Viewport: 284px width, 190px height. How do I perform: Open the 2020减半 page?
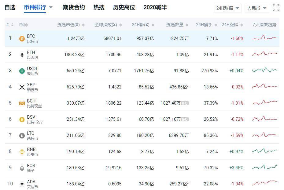(155, 7)
